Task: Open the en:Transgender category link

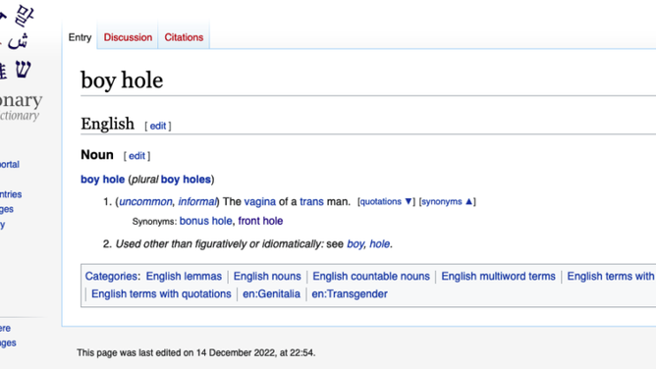Action: pos(350,293)
